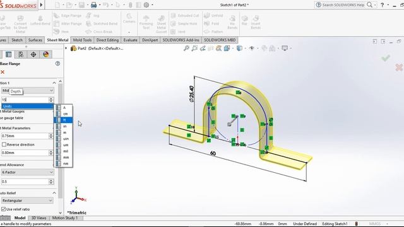Click the Unfold tool
This screenshot has width=404, height=227.
(213, 16)
